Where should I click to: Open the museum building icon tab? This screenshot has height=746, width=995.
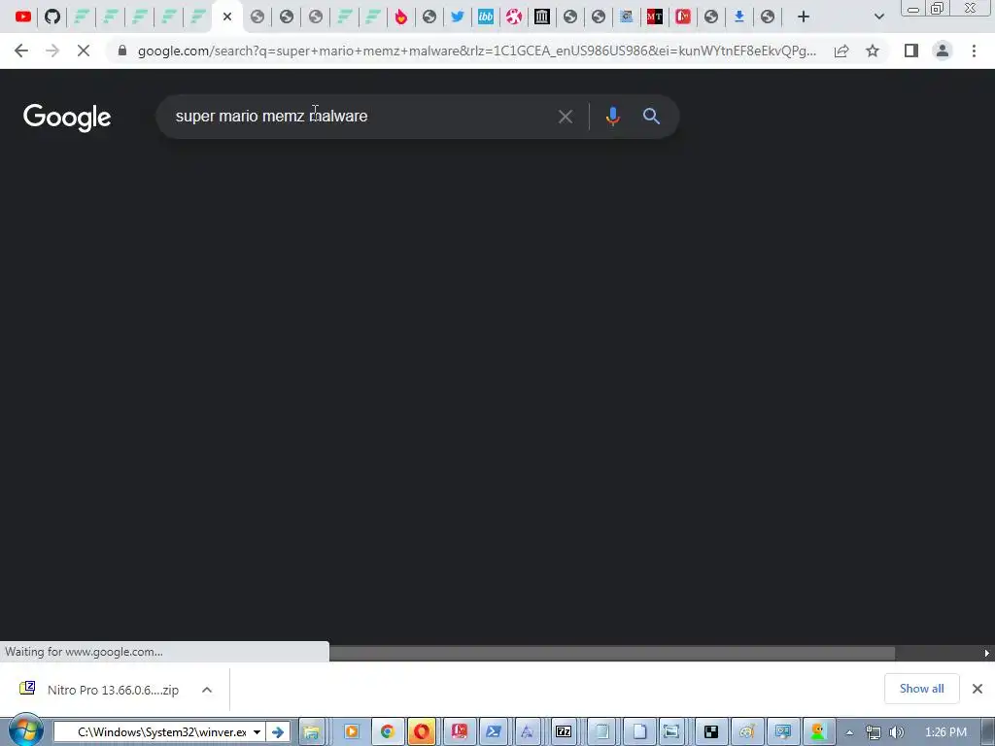pos(542,17)
